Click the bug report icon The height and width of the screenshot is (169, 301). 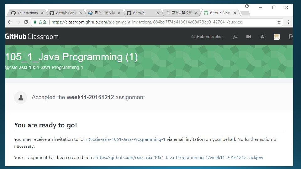pyautogui.click(x=262, y=36)
